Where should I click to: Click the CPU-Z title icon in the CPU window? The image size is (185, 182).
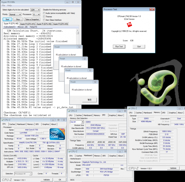2,120
